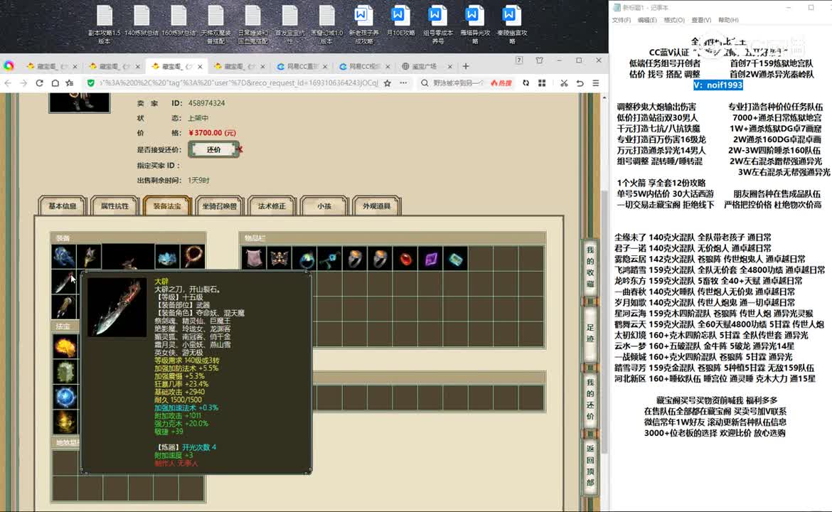The height and width of the screenshot is (512, 832).
Task: Open a new browser tab with plus
Action: (466, 66)
